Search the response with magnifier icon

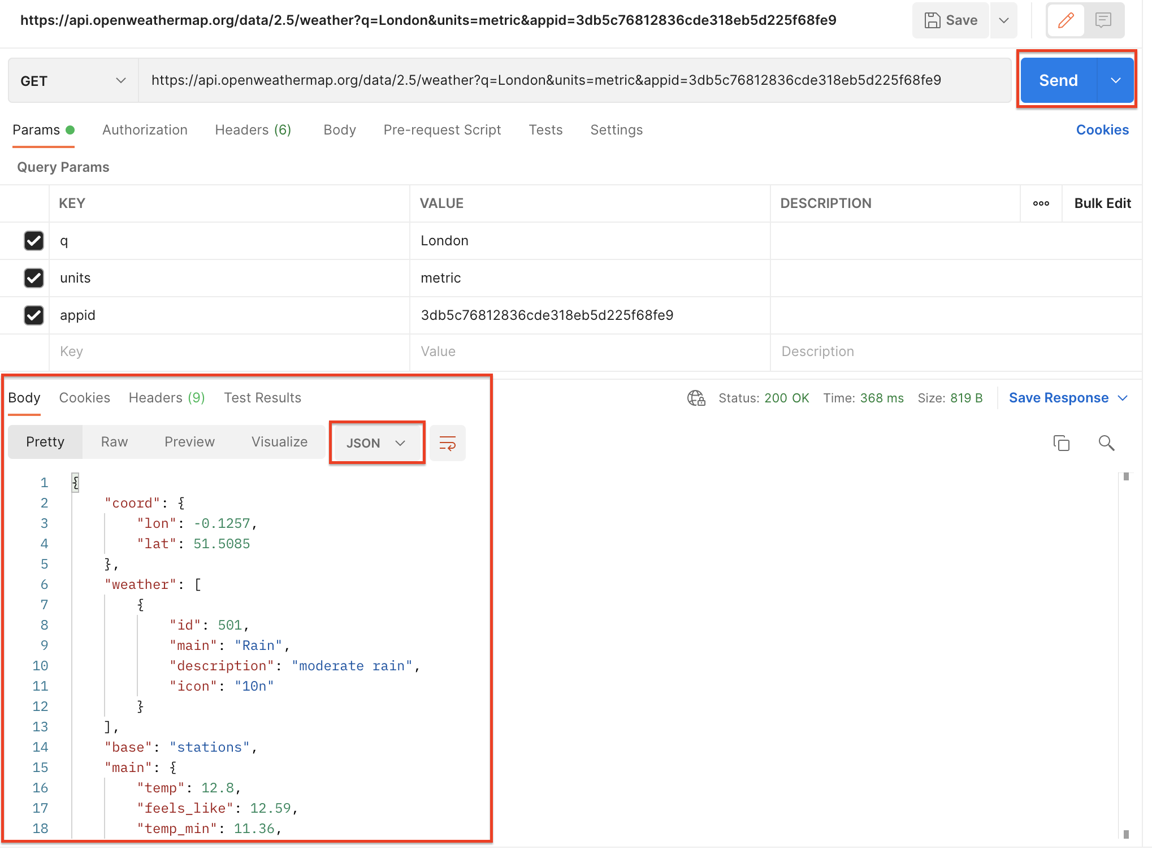click(x=1106, y=443)
